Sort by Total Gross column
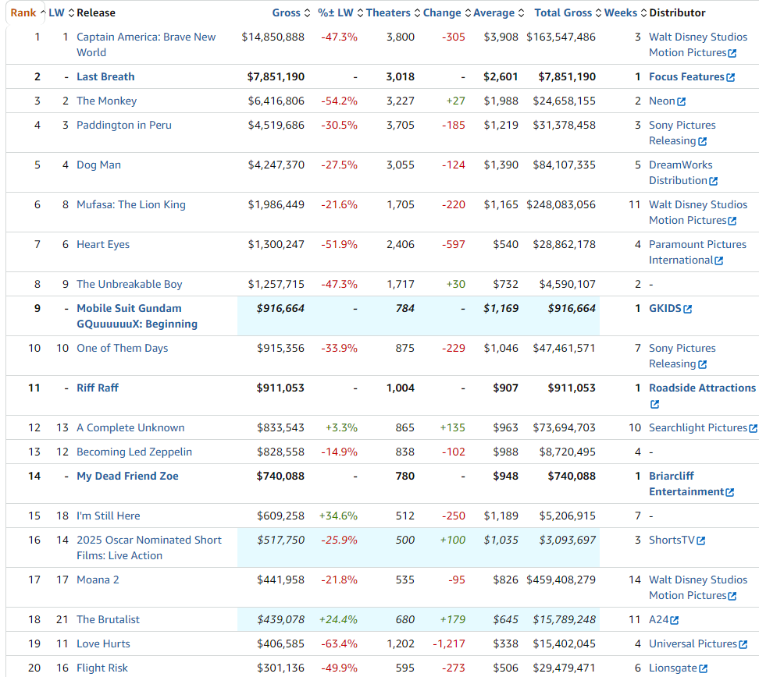This screenshot has width=759, height=677. pyautogui.click(x=563, y=12)
